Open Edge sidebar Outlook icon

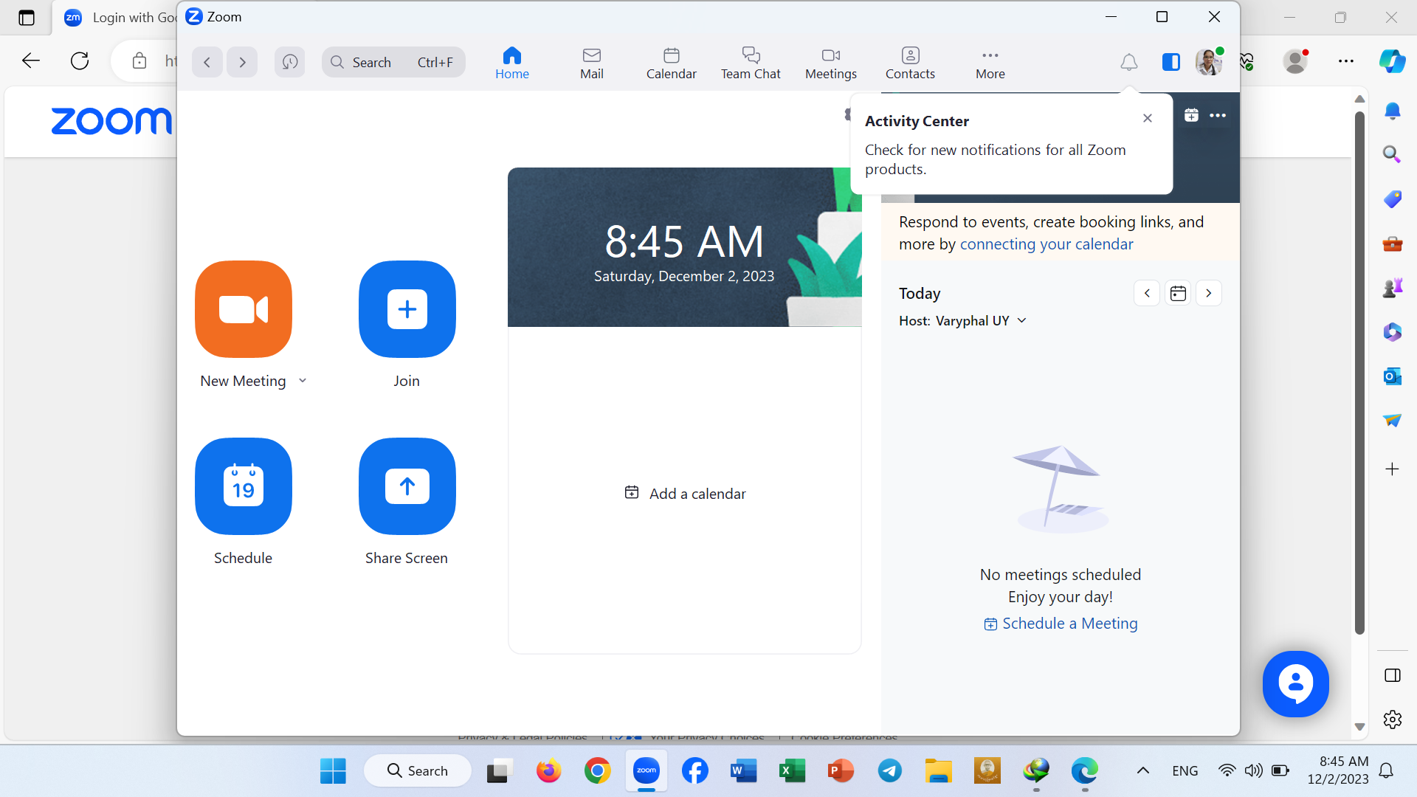click(x=1392, y=376)
